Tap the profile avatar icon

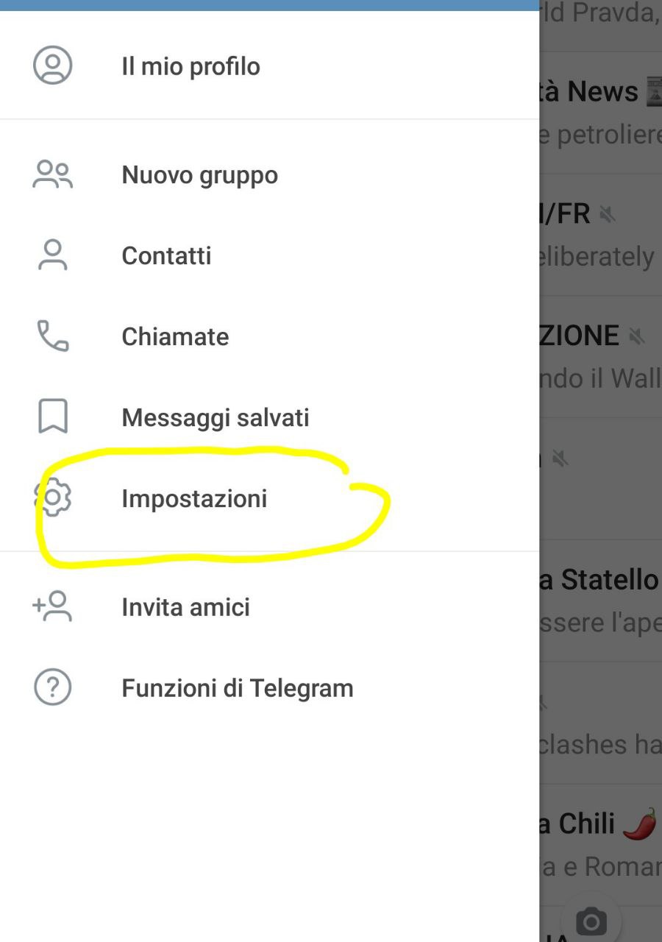[x=53, y=65]
